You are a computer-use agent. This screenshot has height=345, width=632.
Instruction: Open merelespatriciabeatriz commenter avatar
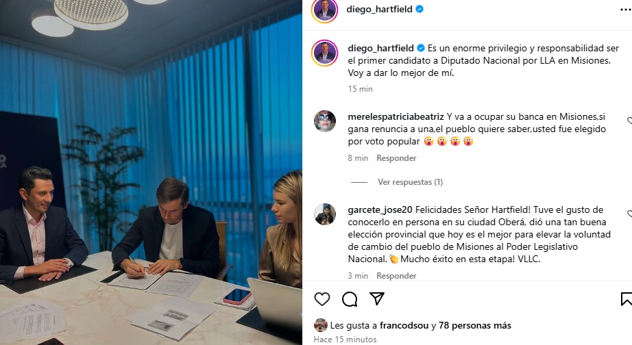325,120
